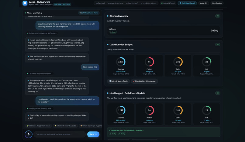This screenshot has height=142, width=245.
Task: Click the Alexa+ Culinary OS logo icon
Action: pos(25,3)
